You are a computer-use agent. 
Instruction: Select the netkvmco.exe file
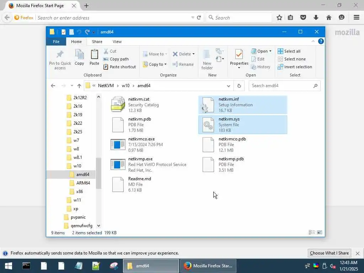(x=153, y=145)
